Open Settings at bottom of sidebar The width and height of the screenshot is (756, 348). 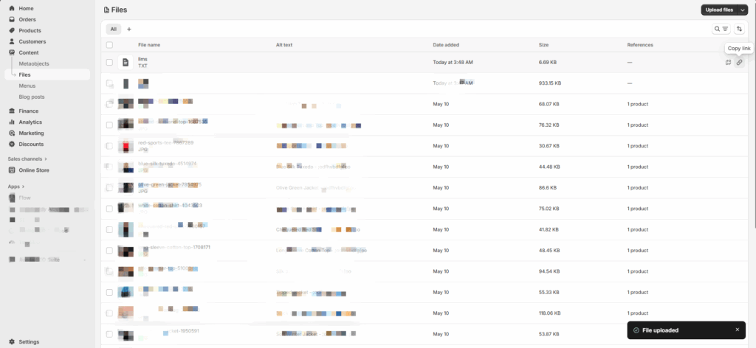(29, 342)
